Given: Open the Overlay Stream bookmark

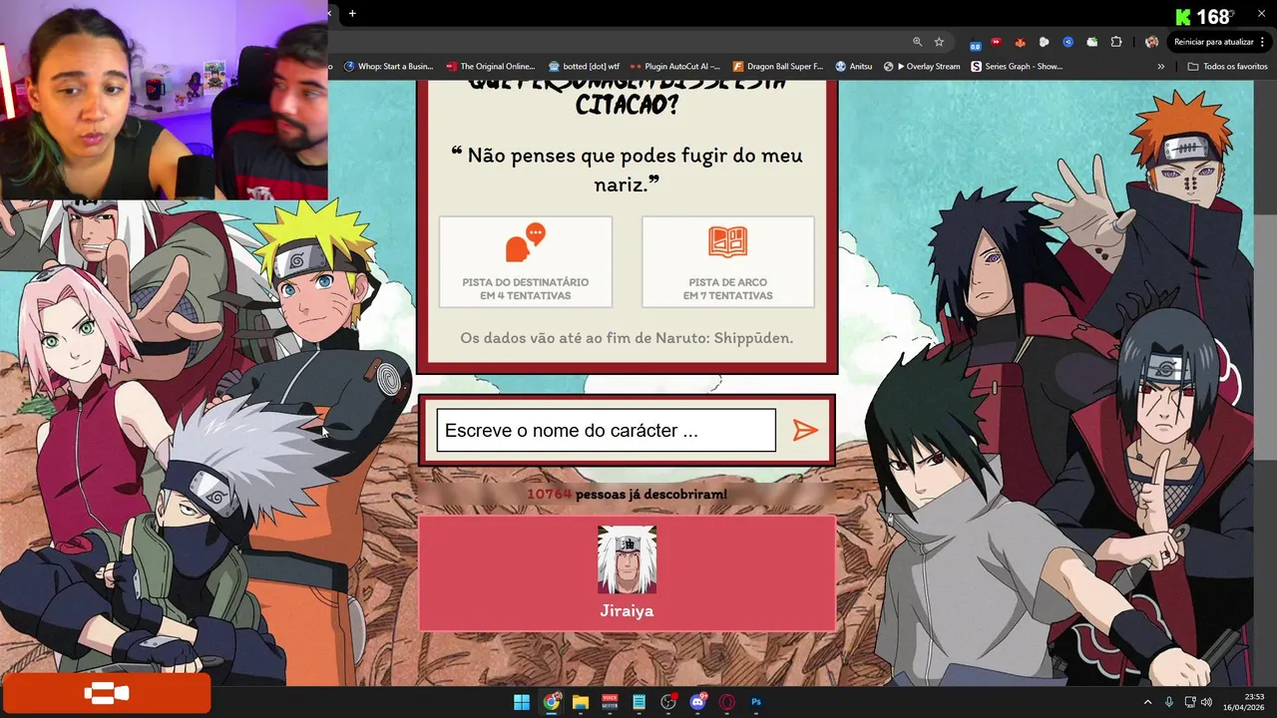Looking at the screenshot, I should (922, 67).
